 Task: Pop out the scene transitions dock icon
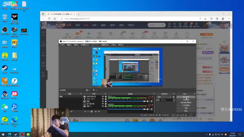[x=174, y=94]
